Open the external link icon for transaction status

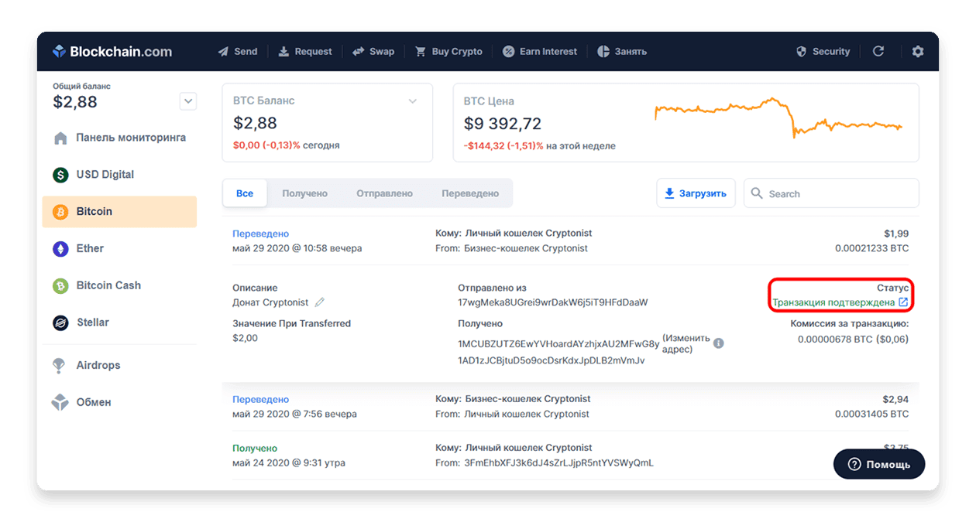tap(903, 302)
